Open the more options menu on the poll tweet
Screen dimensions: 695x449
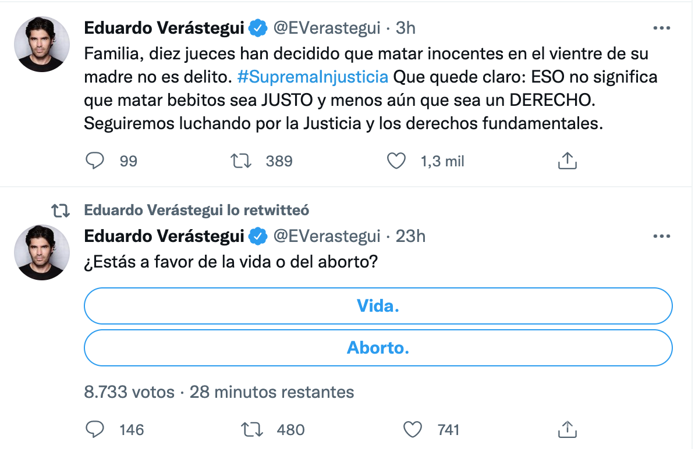click(662, 236)
